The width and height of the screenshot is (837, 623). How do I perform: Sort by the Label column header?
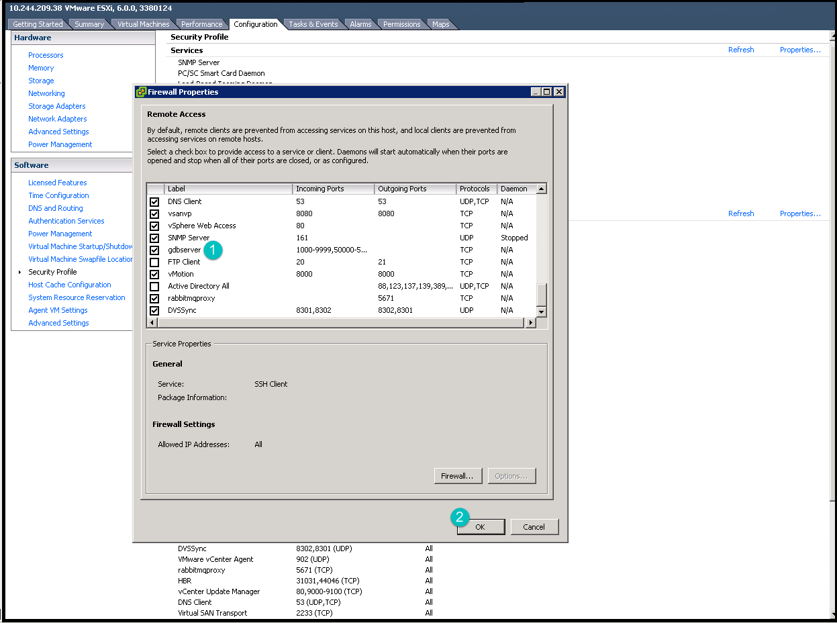[228, 189]
